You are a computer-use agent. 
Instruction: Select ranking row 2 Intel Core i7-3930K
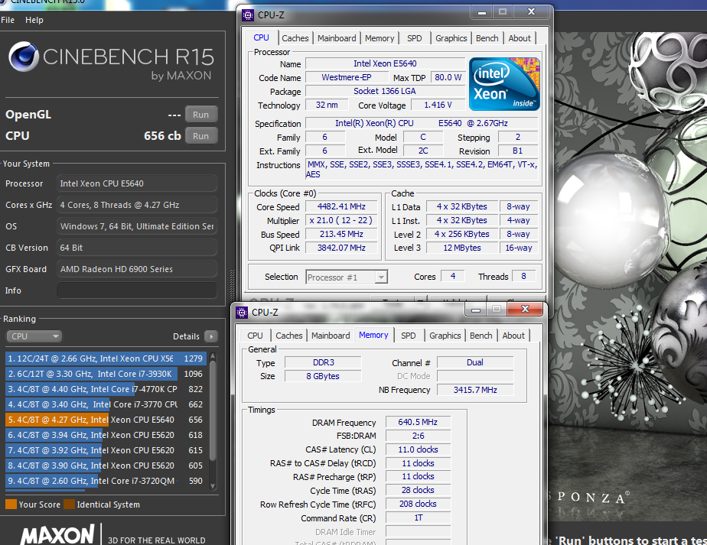pyautogui.click(x=106, y=374)
